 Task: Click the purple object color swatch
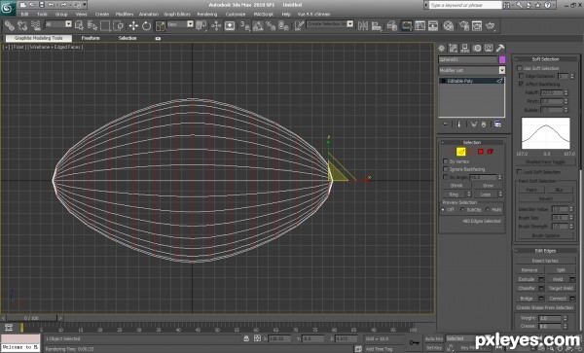(x=502, y=59)
